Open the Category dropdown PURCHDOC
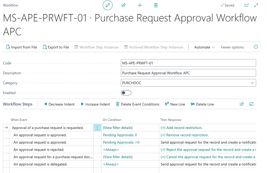 coord(188,83)
